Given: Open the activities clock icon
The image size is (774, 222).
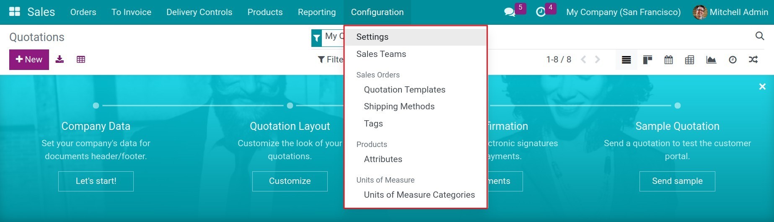Looking at the screenshot, I should 541,12.
